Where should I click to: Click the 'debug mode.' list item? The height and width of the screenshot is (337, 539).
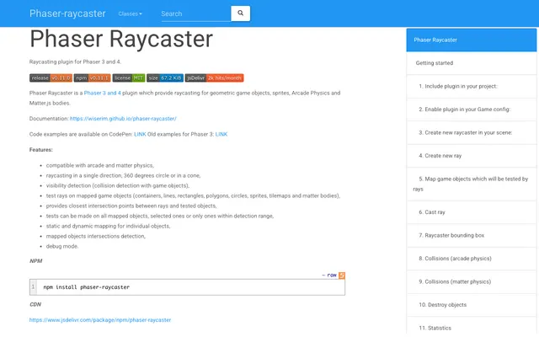pyautogui.click(x=62, y=246)
